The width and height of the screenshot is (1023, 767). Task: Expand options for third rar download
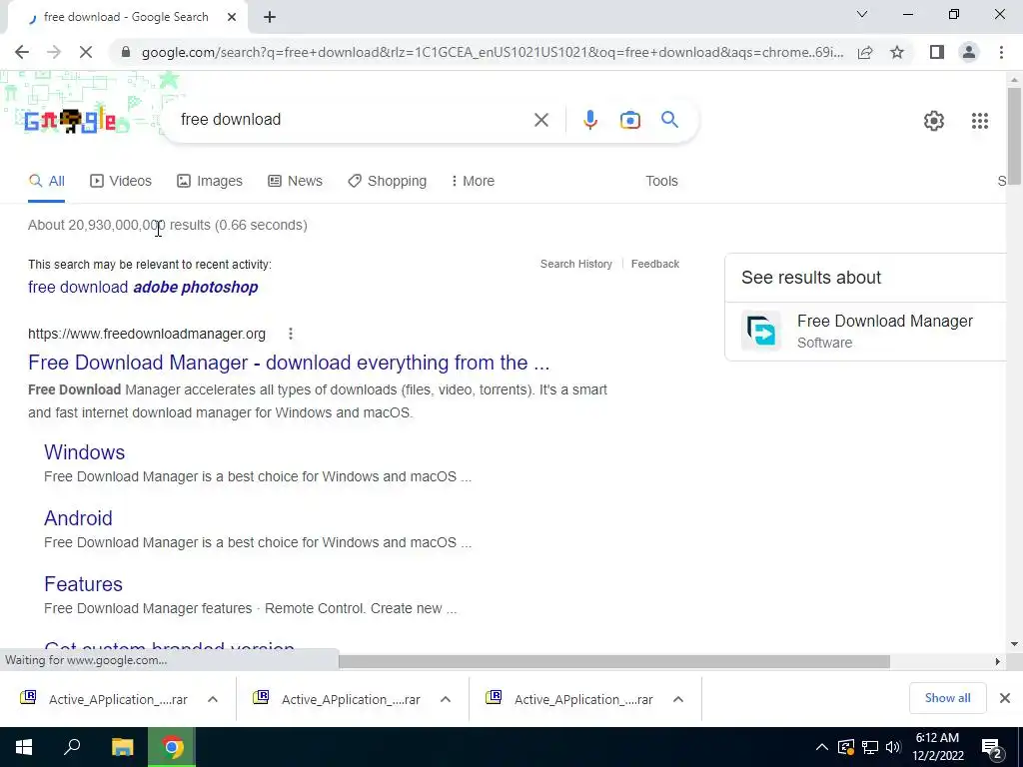pyautogui.click(x=678, y=699)
